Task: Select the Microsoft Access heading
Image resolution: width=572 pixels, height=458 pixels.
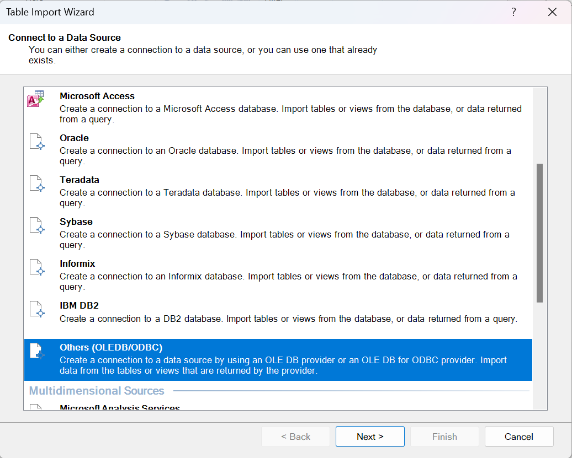Action: coord(97,96)
